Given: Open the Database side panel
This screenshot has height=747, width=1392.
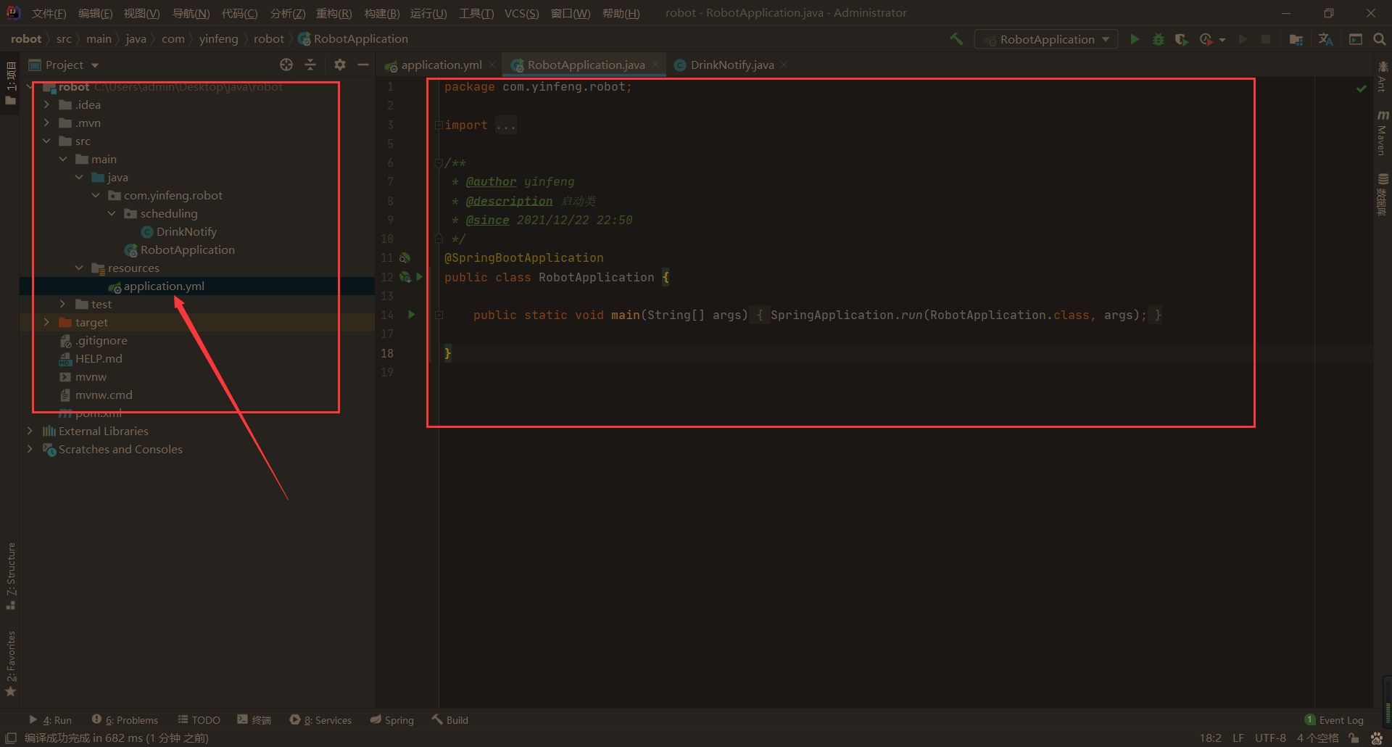Looking at the screenshot, I should 1383,194.
